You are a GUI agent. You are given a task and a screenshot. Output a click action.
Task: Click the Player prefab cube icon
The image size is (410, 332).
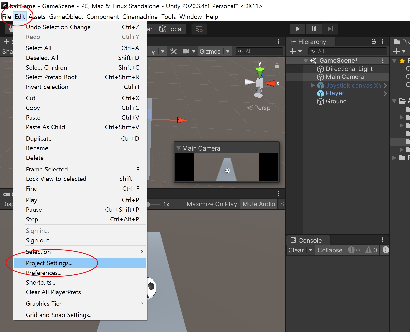pos(321,93)
